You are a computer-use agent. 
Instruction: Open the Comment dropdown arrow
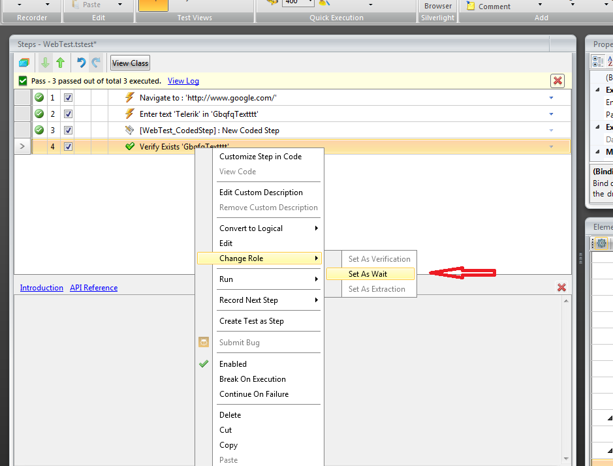(x=540, y=5)
